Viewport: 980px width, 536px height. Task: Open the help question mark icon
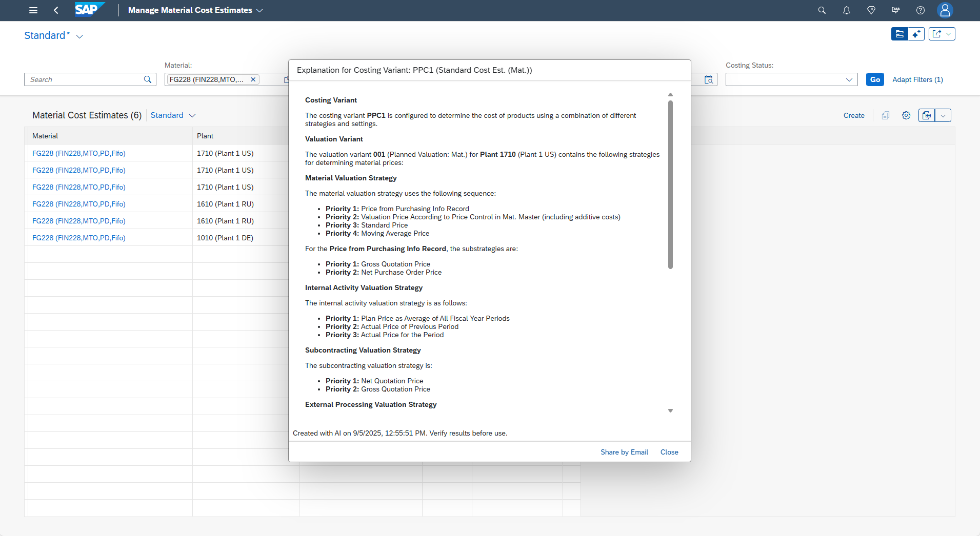921,10
